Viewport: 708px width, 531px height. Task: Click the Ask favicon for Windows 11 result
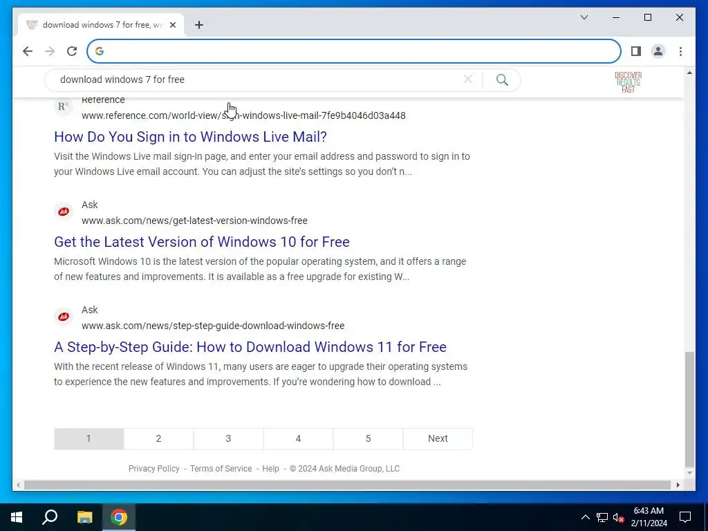63,317
